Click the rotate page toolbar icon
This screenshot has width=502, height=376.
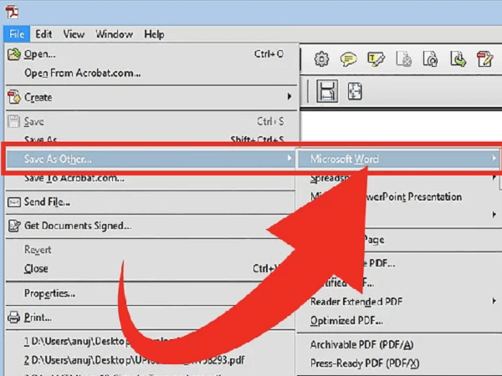point(430,58)
